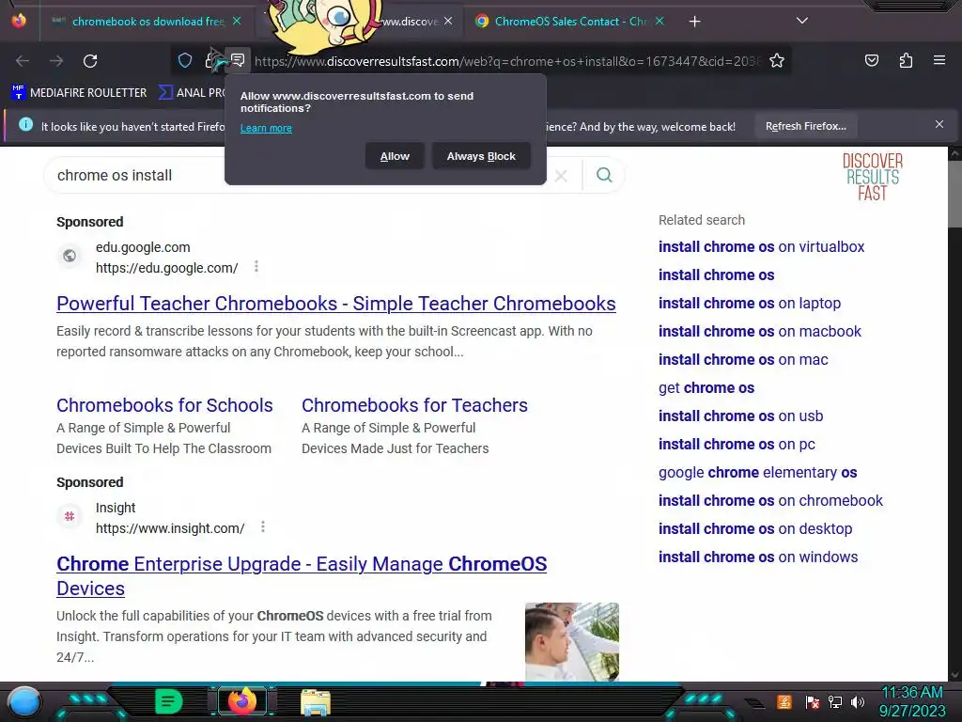Submit search with magnifier icon
This screenshot has height=722, width=962.
pos(604,175)
